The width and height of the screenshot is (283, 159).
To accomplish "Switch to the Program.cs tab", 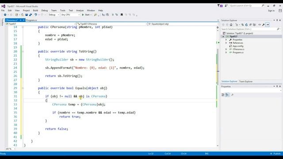I will [x=31, y=20].
